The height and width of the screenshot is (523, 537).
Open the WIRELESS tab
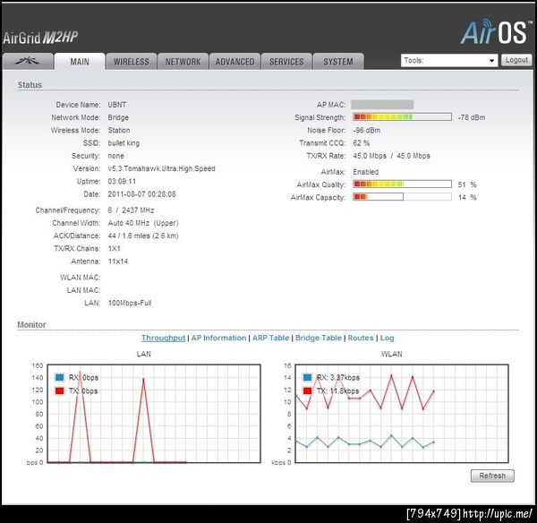click(132, 62)
